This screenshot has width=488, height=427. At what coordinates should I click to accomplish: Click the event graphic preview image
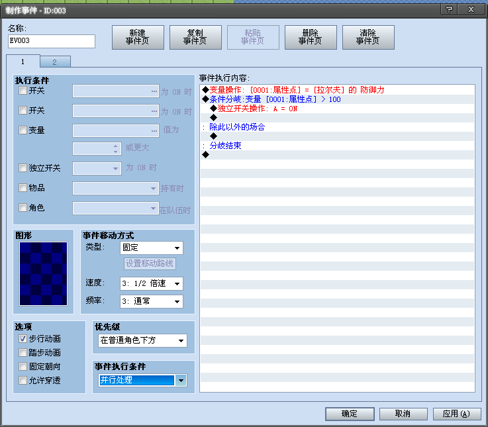coord(43,274)
